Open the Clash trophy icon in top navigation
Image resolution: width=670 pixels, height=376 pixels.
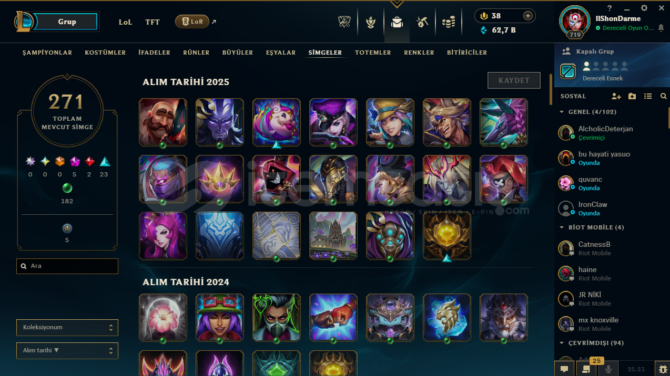tap(344, 22)
